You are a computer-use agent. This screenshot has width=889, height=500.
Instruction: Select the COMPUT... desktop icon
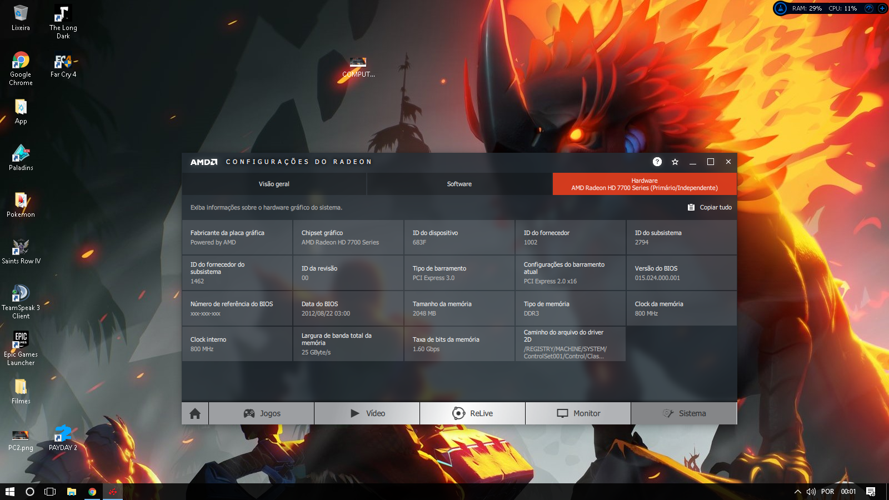pyautogui.click(x=358, y=68)
